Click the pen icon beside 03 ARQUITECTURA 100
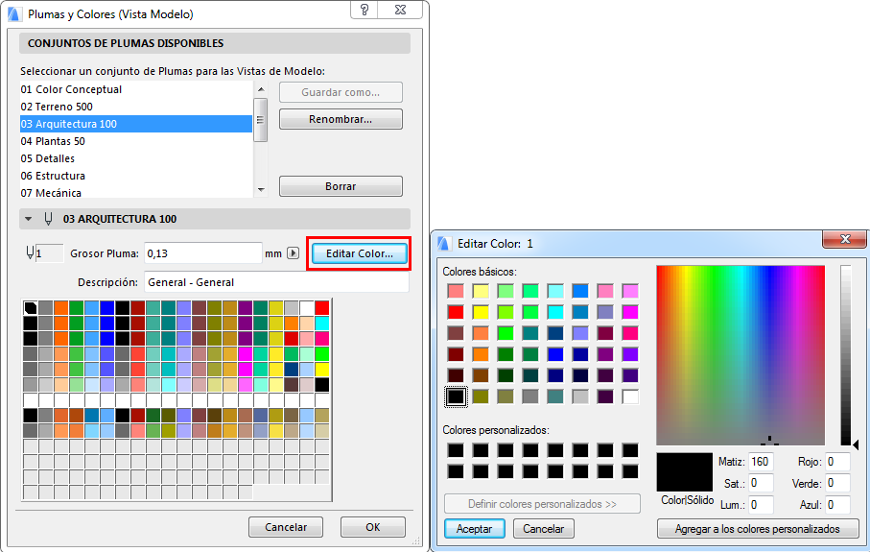The image size is (870, 552). tap(48, 219)
